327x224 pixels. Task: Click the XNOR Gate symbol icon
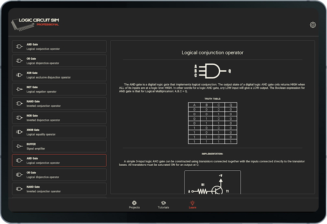[x=19, y=132]
